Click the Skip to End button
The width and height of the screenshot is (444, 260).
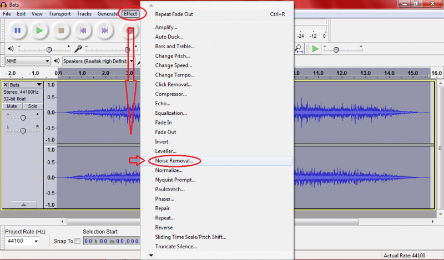point(104,30)
